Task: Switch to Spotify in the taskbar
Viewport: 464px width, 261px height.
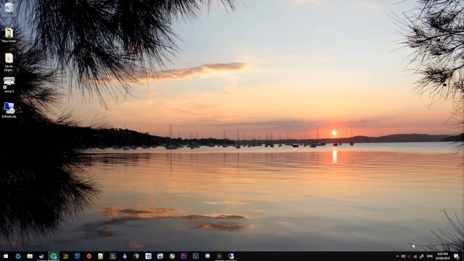Action: pyautogui.click(x=54, y=256)
